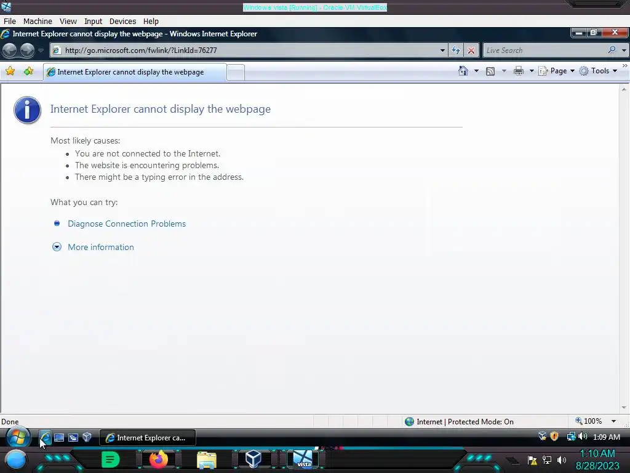Image resolution: width=630 pixels, height=473 pixels.
Task: Click the 100% zoom level button
Action: [589, 421]
